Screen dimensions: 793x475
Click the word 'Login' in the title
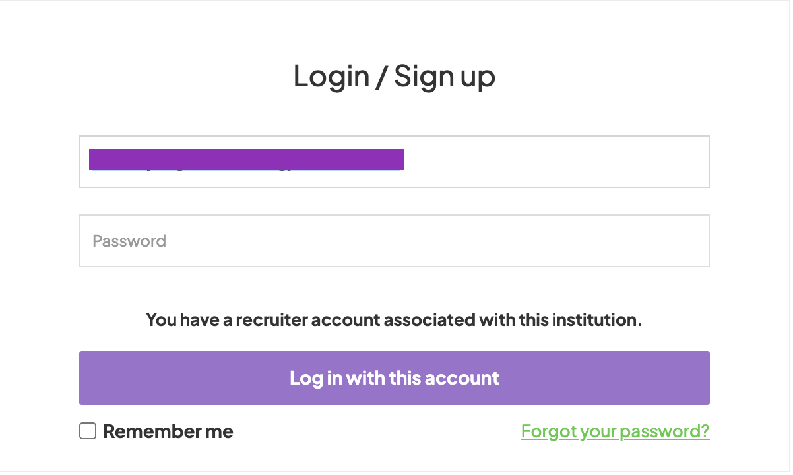331,76
